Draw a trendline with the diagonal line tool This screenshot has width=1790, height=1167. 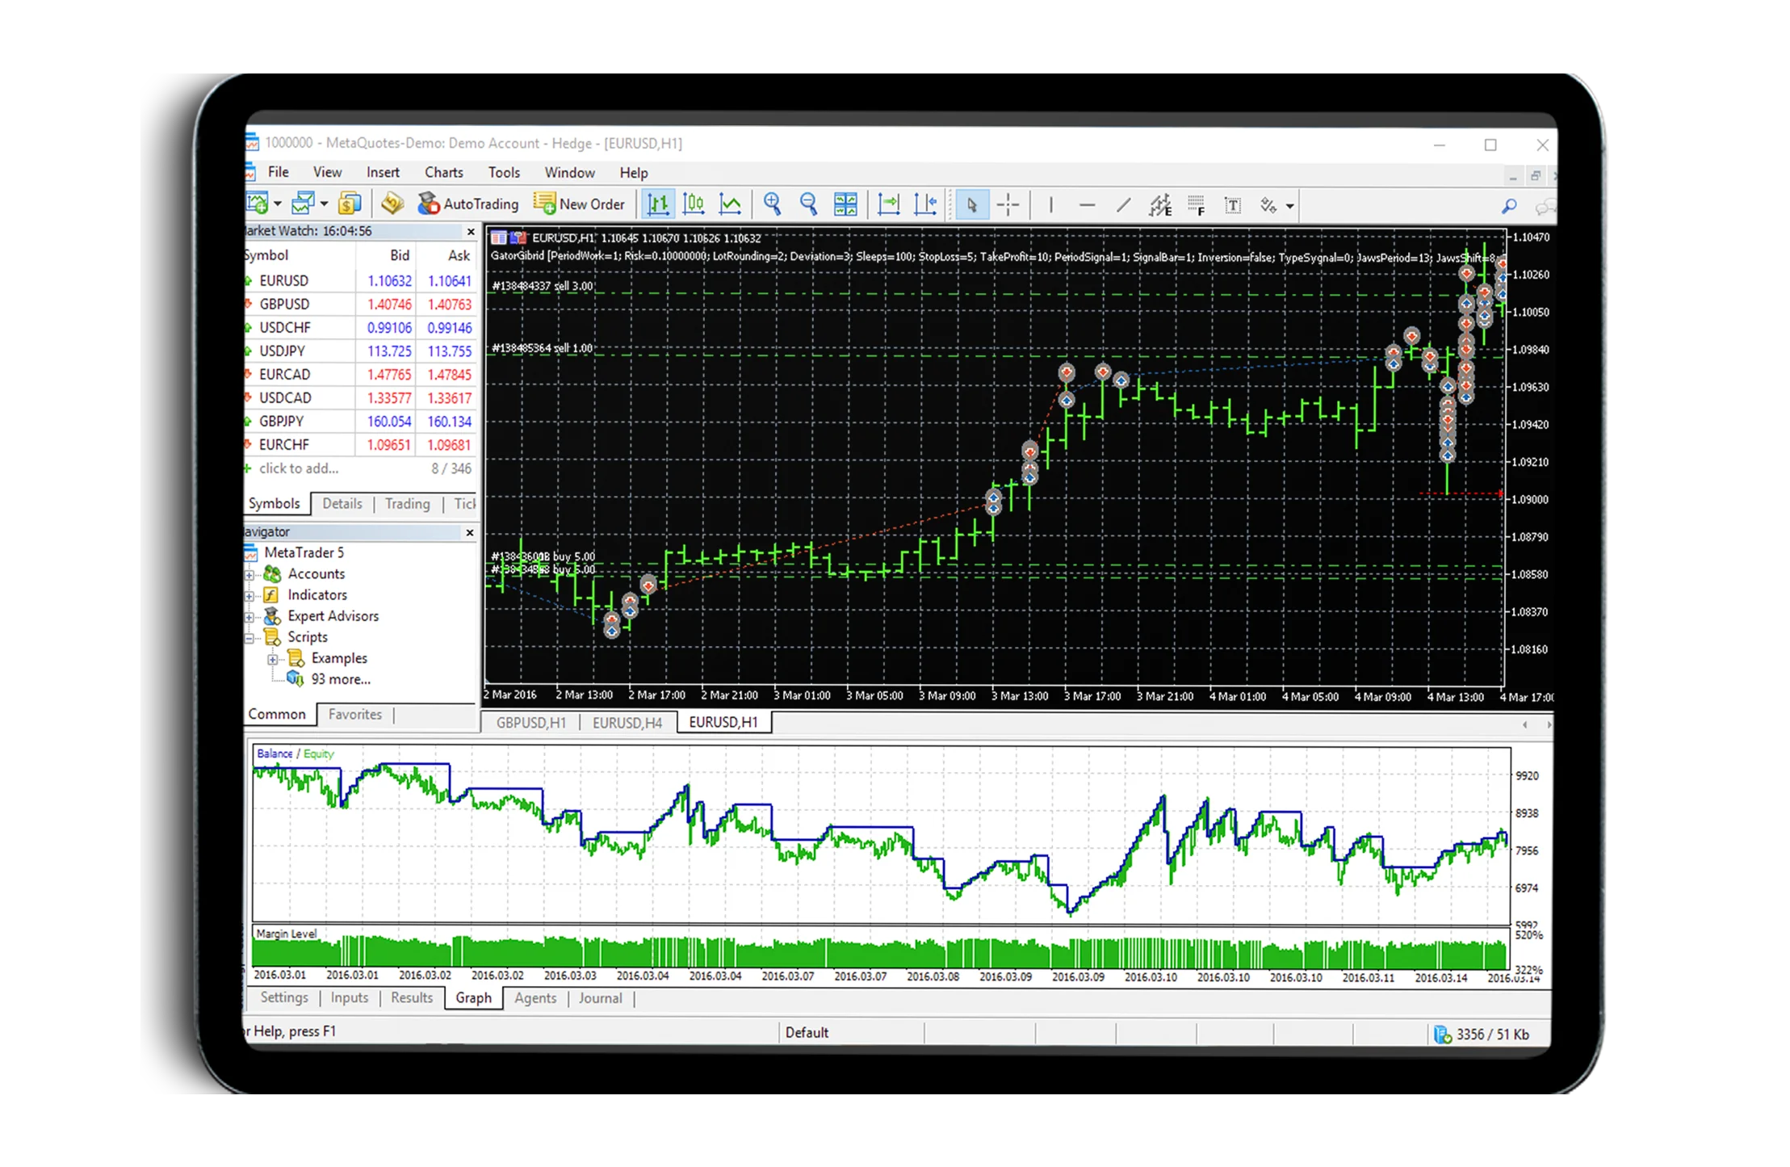point(1123,205)
